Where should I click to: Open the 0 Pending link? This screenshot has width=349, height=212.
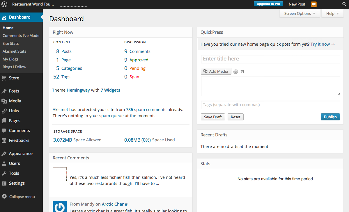(135, 68)
